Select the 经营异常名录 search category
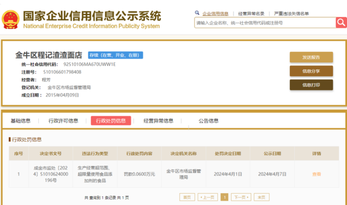The image size is (347, 205). tap(251, 14)
